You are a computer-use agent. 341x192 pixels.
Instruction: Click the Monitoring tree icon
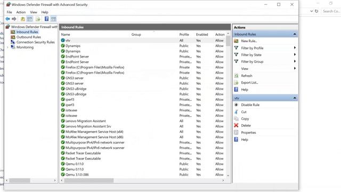pos(13,47)
